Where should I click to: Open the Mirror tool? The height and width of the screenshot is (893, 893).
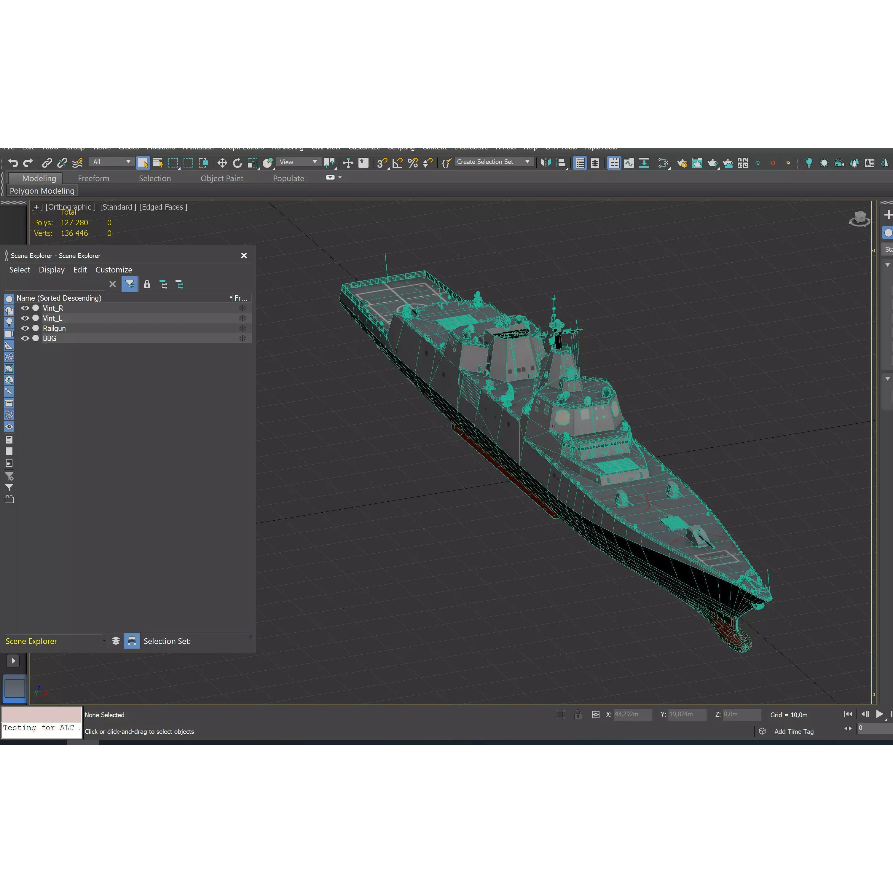[546, 163]
